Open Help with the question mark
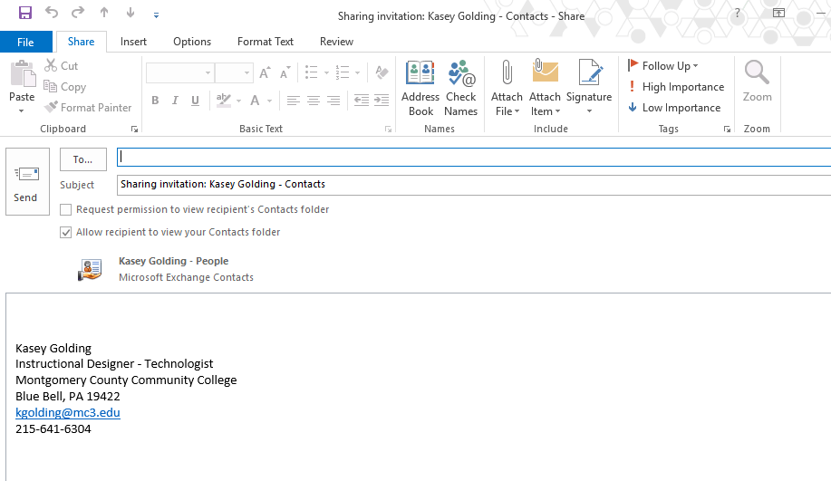This screenshot has width=831, height=481. [737, 14]
